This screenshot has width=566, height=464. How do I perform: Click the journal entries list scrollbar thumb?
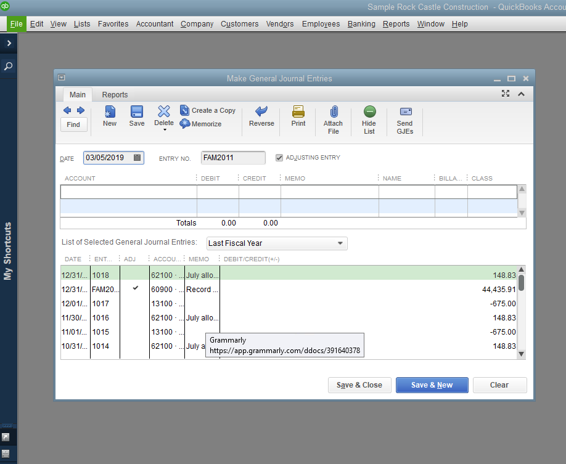[x=521, y=282]
